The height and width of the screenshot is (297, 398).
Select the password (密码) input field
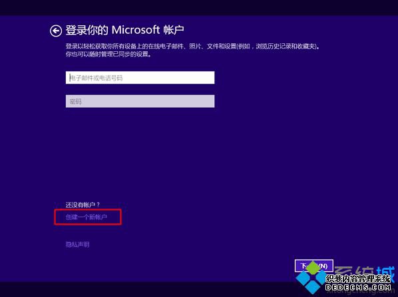coord(140,101)
